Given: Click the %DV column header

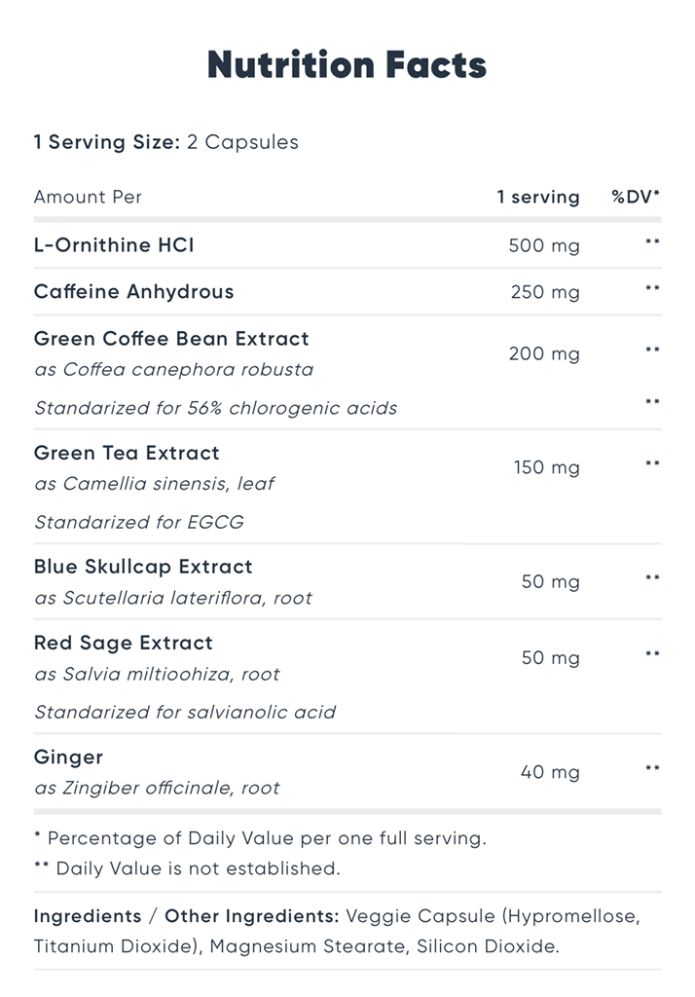Looking at the screenshot, I should pos(636,197).
